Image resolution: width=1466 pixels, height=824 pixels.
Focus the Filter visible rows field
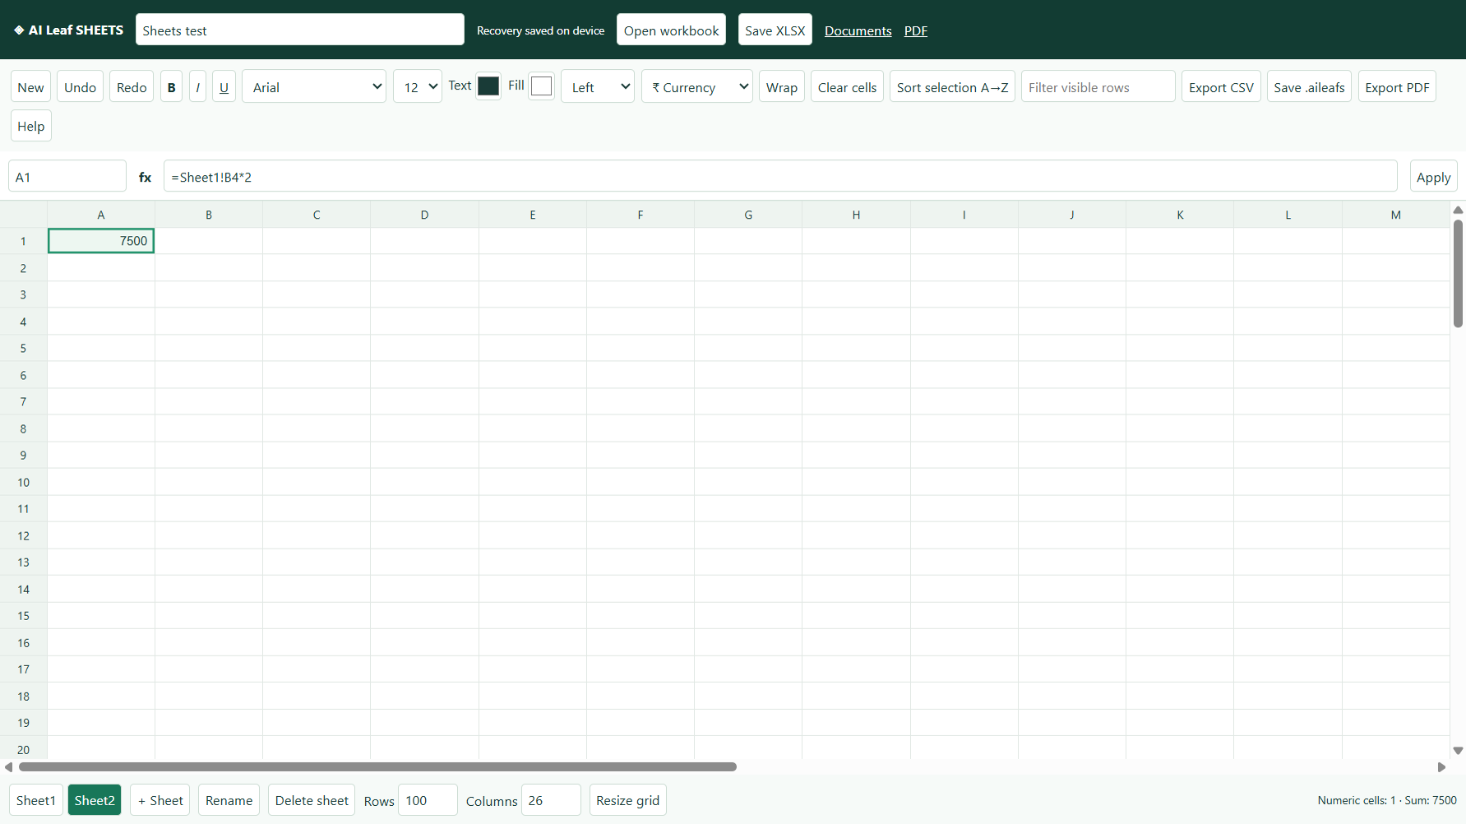click(x=1098, y=86)
